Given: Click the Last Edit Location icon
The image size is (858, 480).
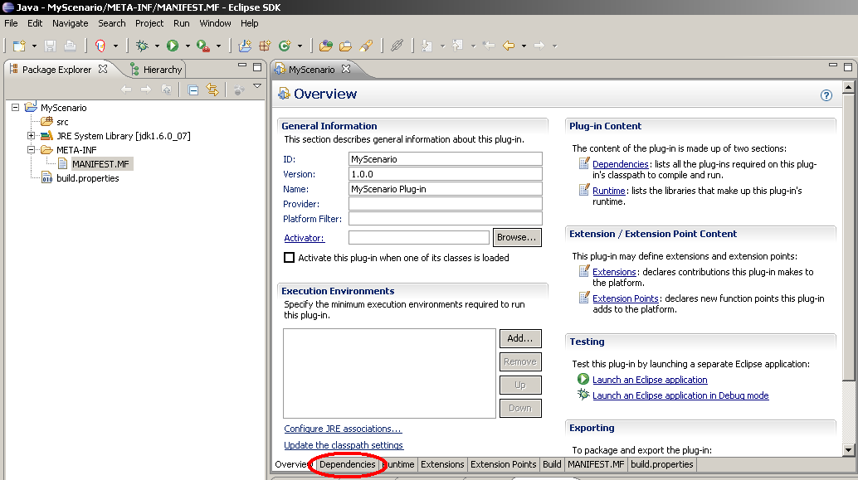Looking at the screenshot, I should tap(489, 46).
